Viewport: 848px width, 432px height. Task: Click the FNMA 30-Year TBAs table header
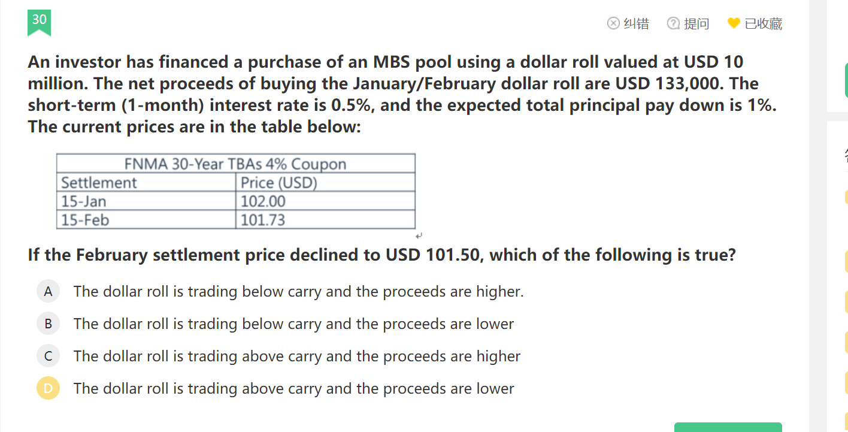pyautogui.click(x=235, y=164)
